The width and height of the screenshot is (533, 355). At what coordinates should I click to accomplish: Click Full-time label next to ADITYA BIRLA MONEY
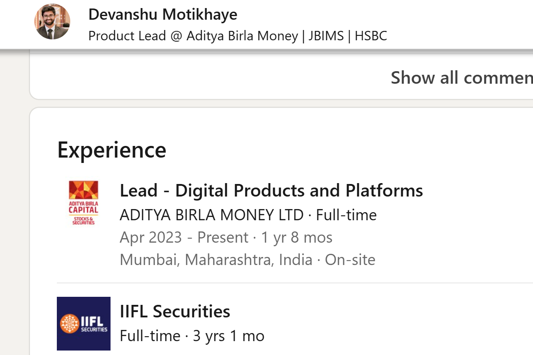coord(346,215)
